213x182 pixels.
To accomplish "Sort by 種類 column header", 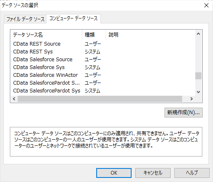I will point(94,35).
